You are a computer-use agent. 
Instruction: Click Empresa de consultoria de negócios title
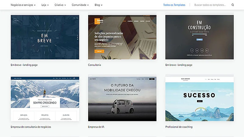(x=31, y=127)
